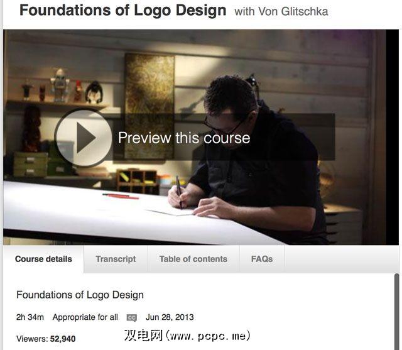Click the empty tab bar area after FAQs
The height and width of the screenshot is (350, 402).
pos(342,259)
